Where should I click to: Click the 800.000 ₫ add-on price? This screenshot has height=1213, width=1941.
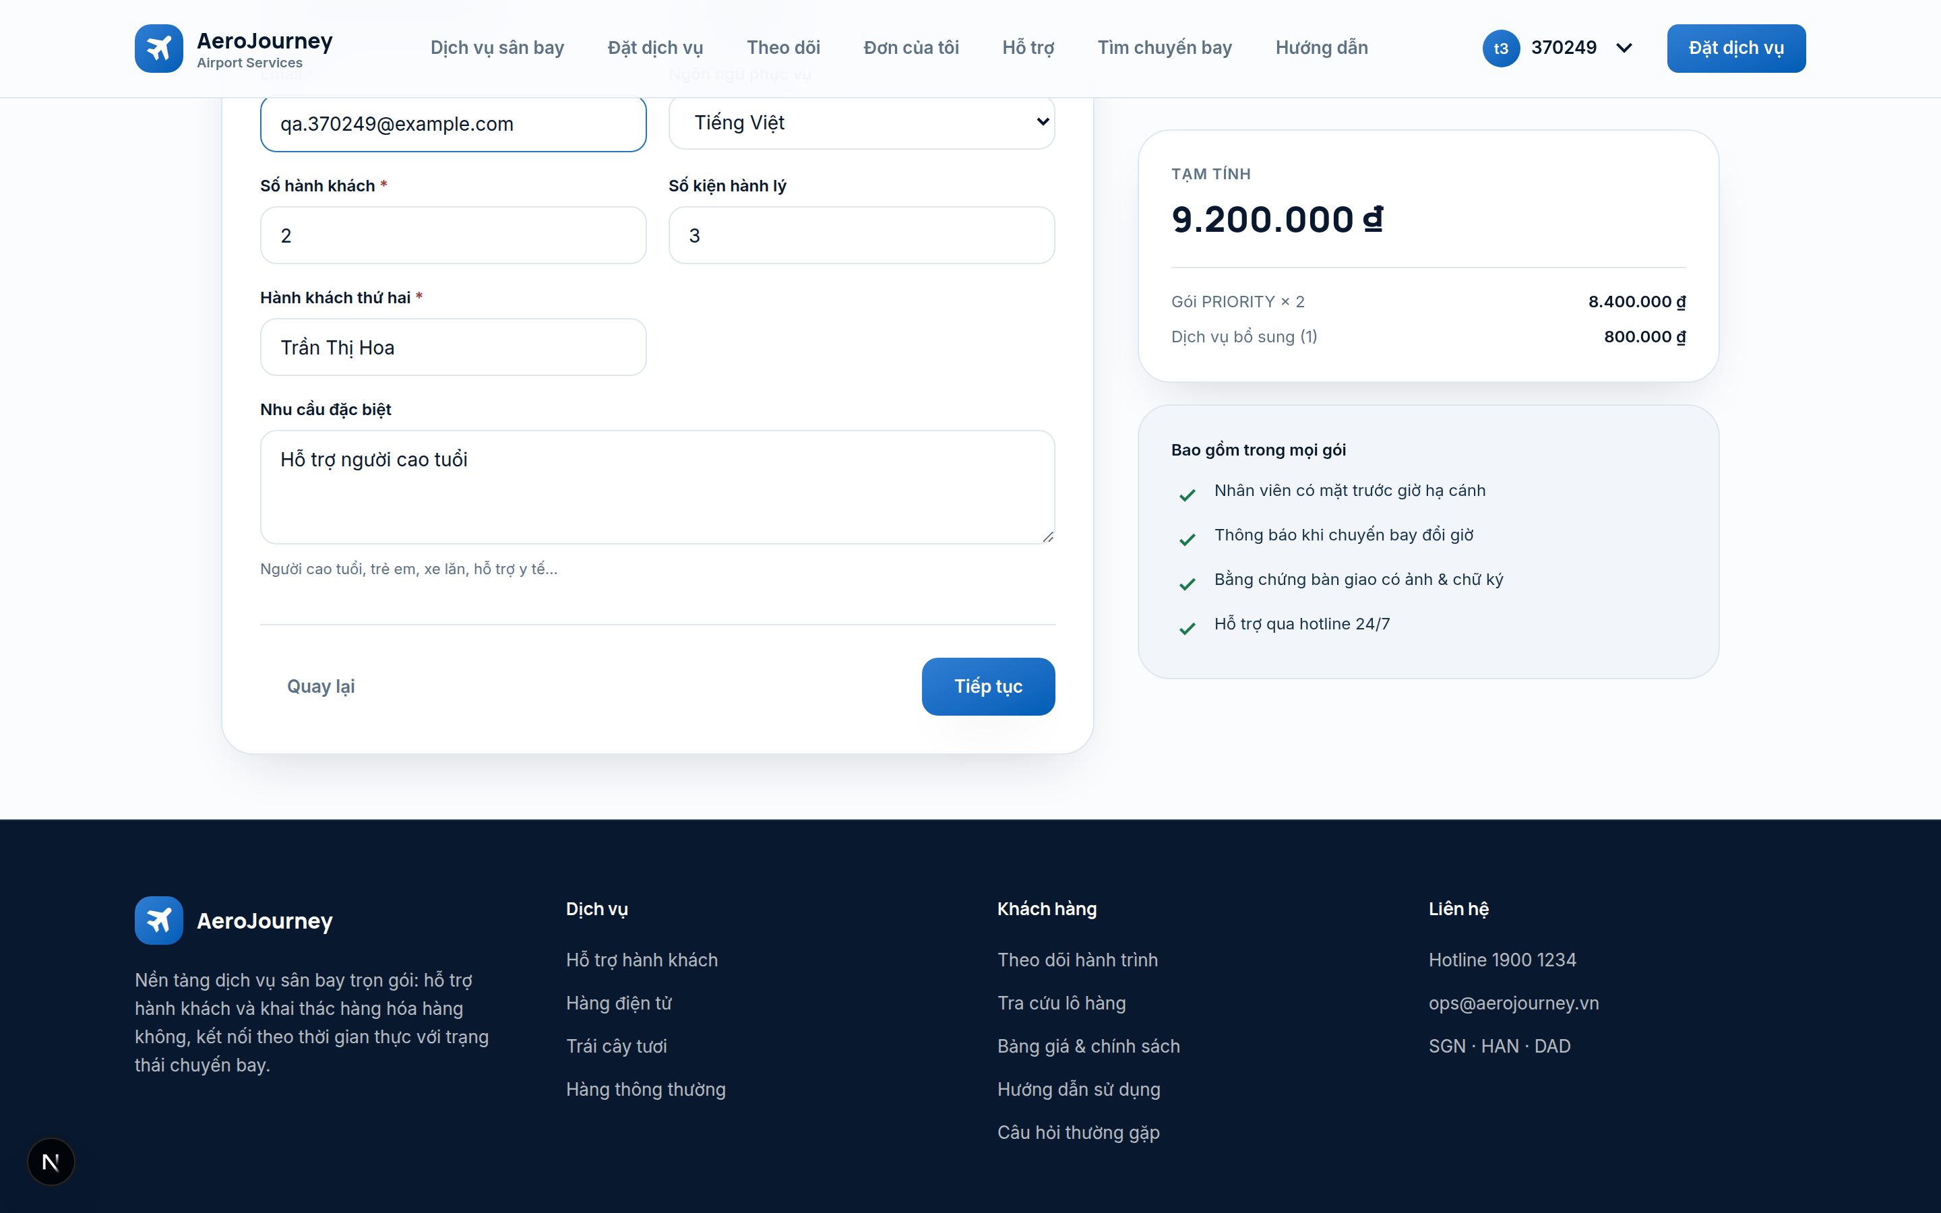coord(1645,337)
